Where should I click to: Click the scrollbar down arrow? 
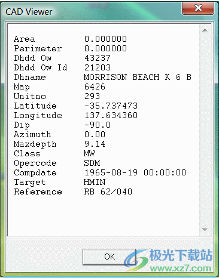click(205, 230)
